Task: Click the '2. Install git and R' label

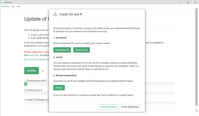Action: point(33,90)
